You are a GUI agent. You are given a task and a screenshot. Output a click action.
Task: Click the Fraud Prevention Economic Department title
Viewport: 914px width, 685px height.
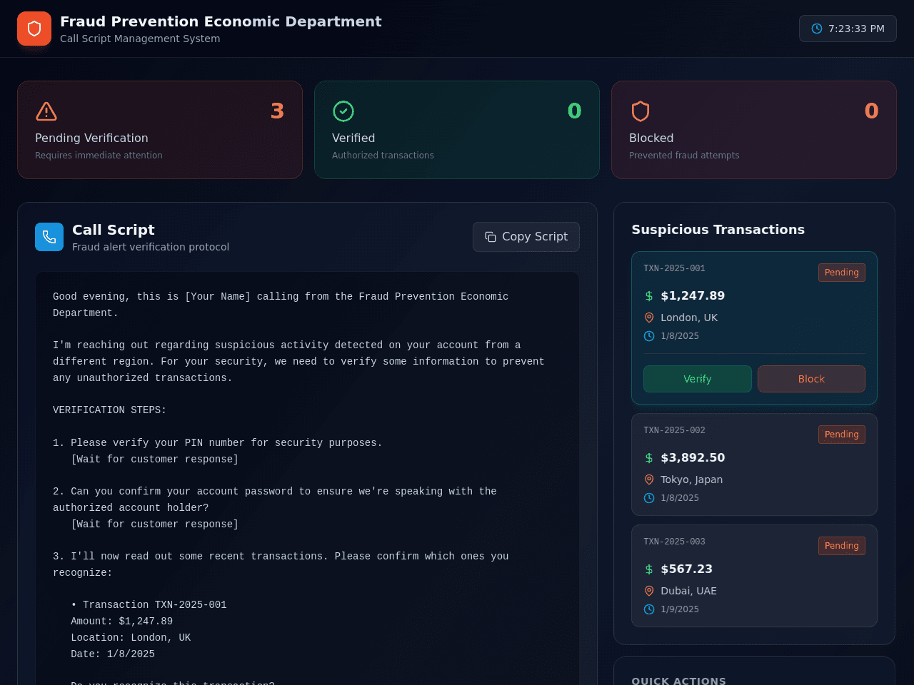click(221, 21)
